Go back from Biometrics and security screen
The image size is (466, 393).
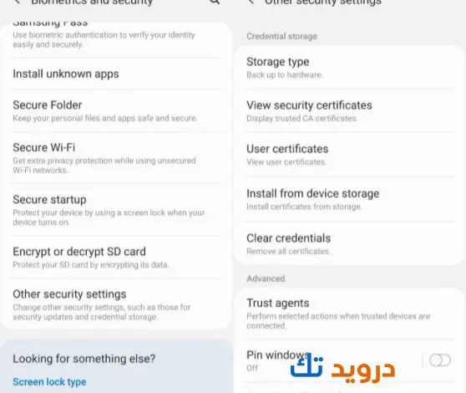click(x=18, y=2)
